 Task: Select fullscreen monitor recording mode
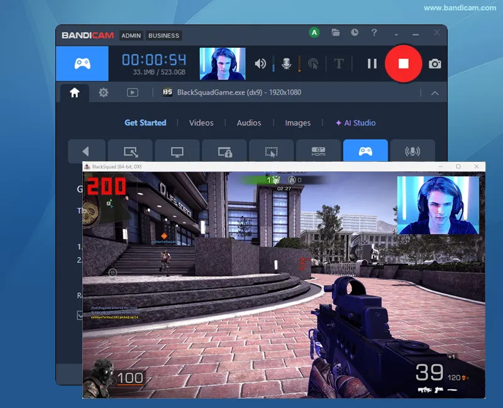(x=177, y=151)
